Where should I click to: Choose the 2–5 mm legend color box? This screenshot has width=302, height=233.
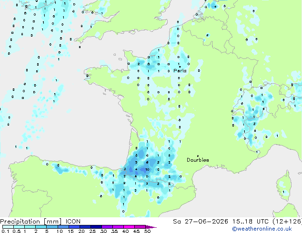(x=41, y=227)
